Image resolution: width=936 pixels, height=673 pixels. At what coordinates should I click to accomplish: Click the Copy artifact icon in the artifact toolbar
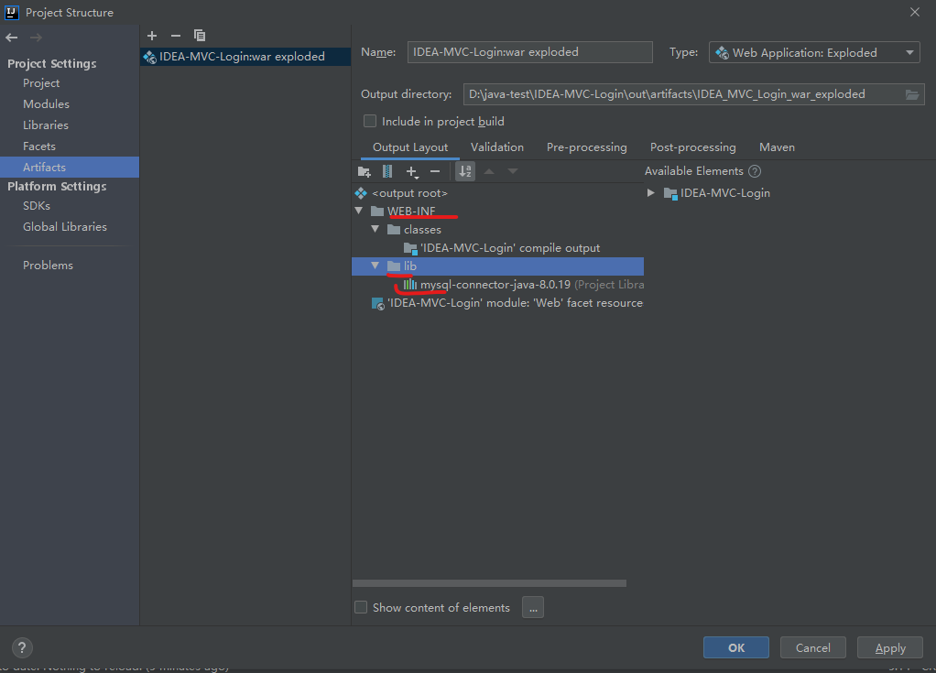click(x=200, y=35)
